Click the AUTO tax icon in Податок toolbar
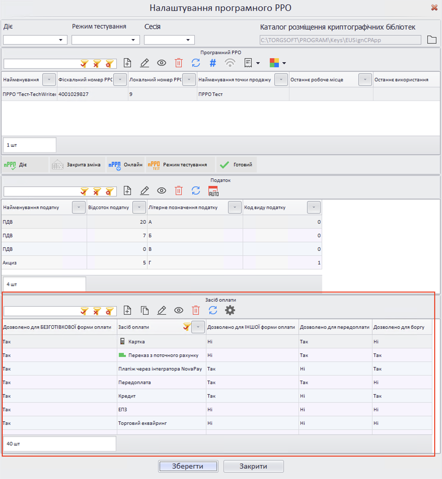The image size is (442, 479). pos(213,191)
